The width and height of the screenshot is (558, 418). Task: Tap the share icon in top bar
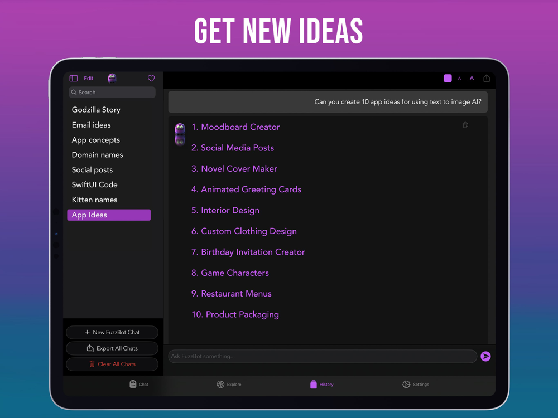click(x=487, y=78)
